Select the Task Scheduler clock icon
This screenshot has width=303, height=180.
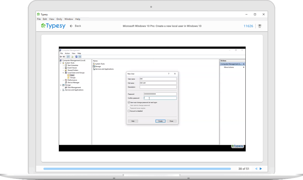point(66,65)
